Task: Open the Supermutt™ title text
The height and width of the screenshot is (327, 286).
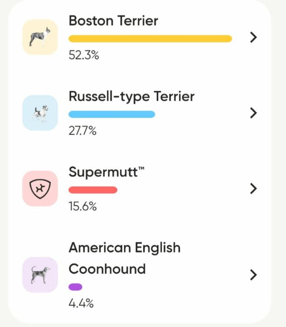Action: (x=106, y=172)
